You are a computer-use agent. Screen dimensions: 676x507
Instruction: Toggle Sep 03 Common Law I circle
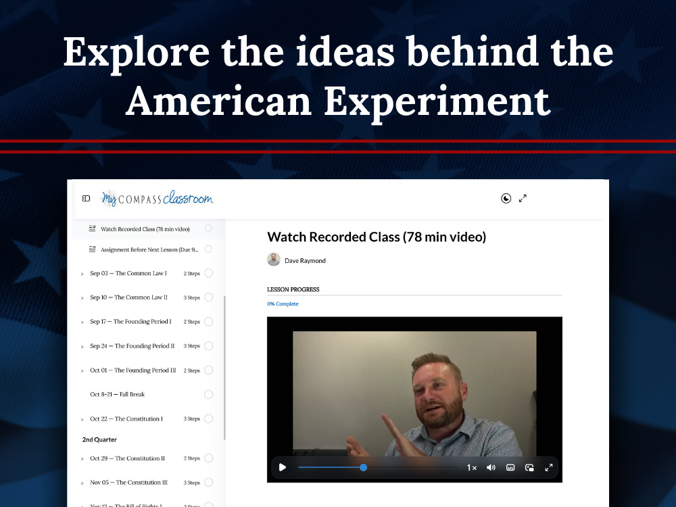pyautogui.click(x=209, y=273)
